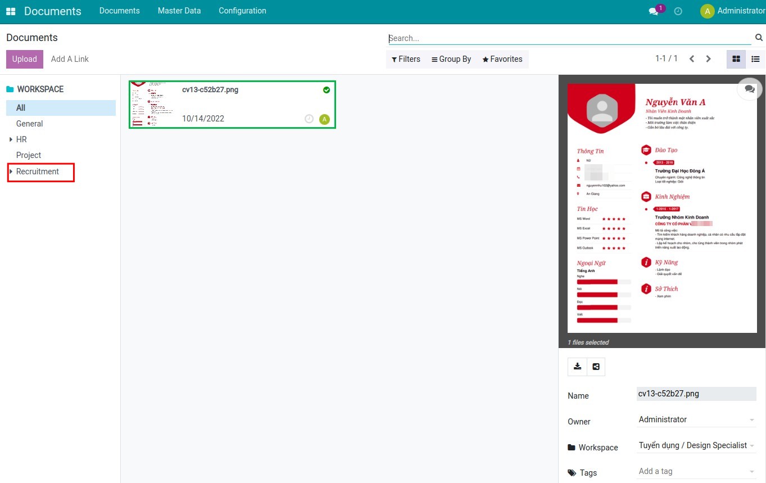Switch to list view
The image size is (766, 483).
click(x=755, y=59)
